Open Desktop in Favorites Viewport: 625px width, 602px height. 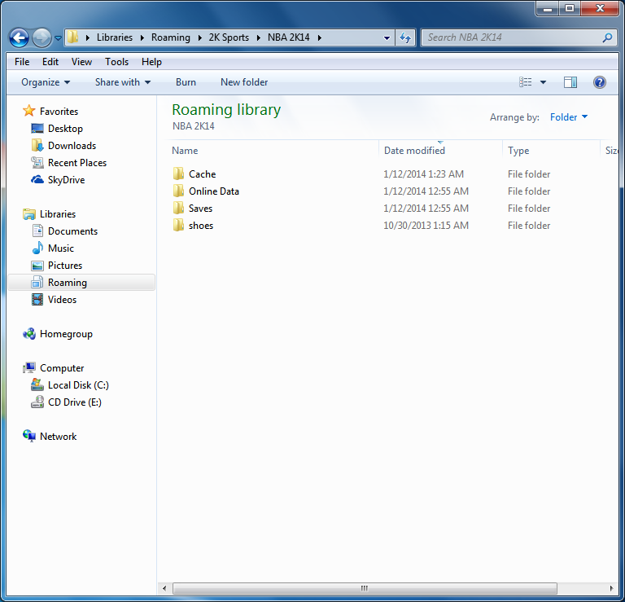coord(65,129)
